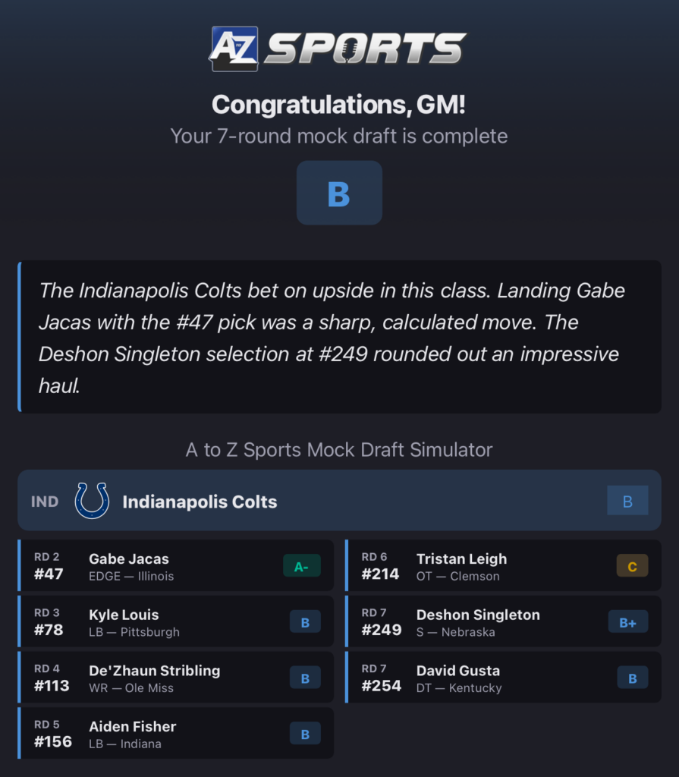
Task: Select the IND team header bar
Action: click(339, 500)
